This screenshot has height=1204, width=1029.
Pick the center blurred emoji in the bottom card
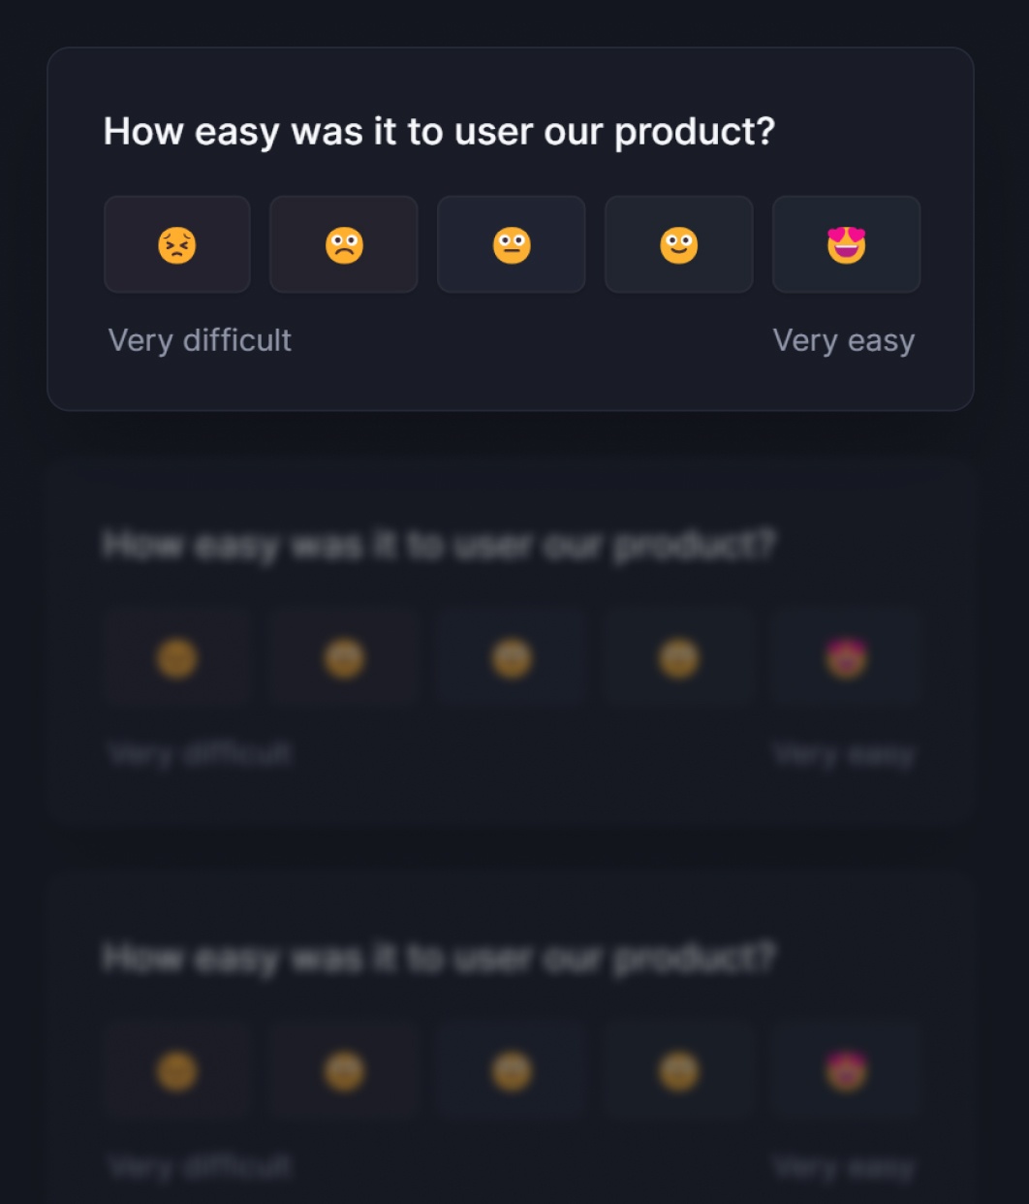click(x=512, y=1071)
